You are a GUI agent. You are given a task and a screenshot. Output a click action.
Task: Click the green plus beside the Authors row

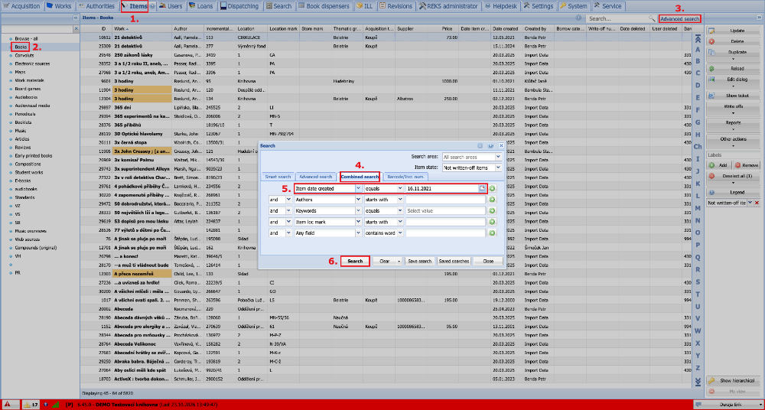(492, 199)
